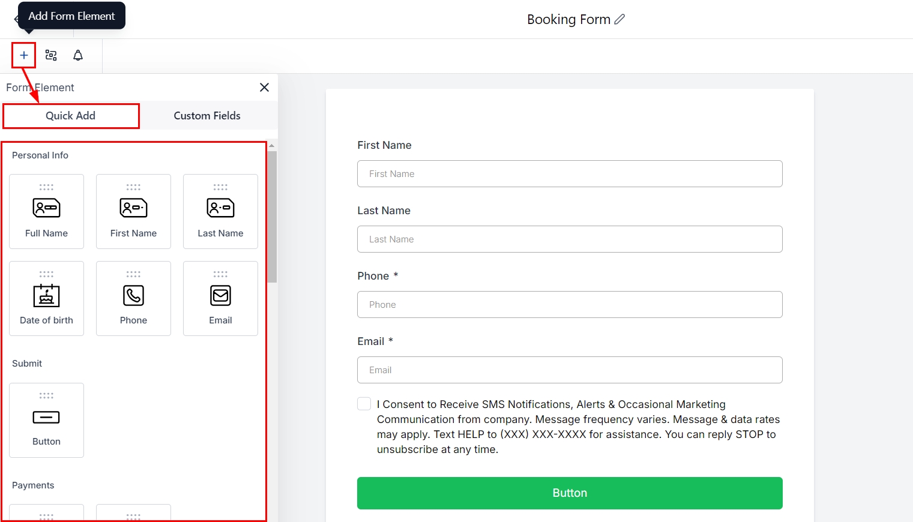Click the plus Add Form Element icon
Viewport: 913px width, 522px height.
pyautogui.click(x=24, y=55)
